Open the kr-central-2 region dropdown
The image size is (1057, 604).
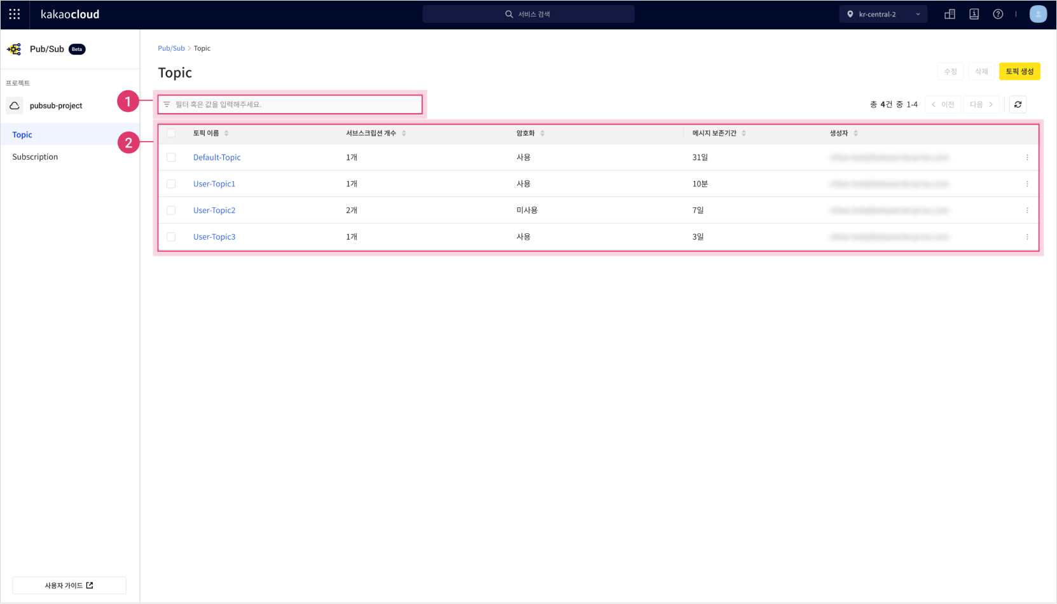click(883, 14)
